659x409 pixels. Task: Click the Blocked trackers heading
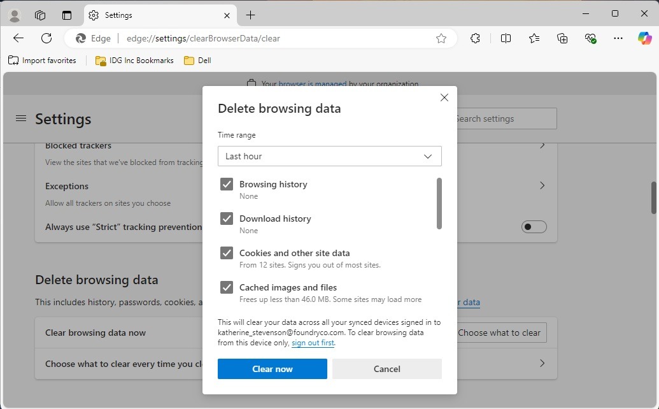pos(78,146)
